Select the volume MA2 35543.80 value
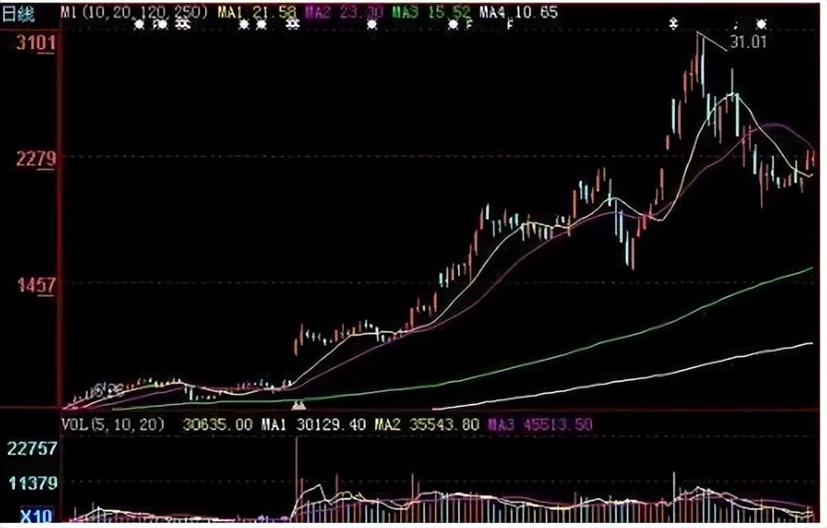The width and height of the screenshot is (827, 528). click(428, 425)
